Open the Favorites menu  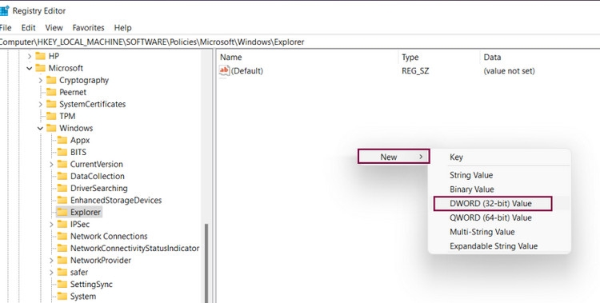point(88,28)
